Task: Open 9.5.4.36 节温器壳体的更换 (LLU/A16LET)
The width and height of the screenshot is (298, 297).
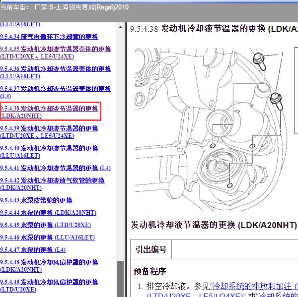Action: [x=56, y=72]
